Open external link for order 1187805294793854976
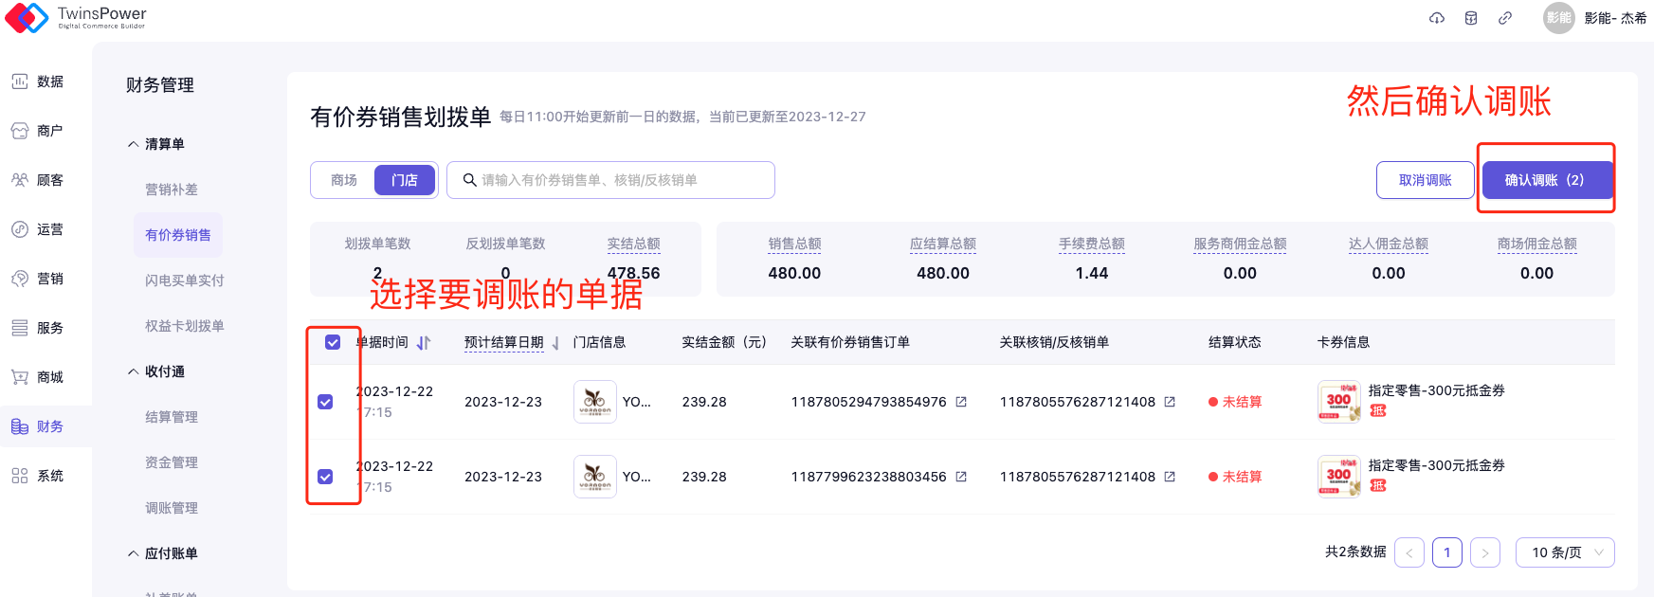The width and height of the screenshot is (1654, 597). point(961,402)
